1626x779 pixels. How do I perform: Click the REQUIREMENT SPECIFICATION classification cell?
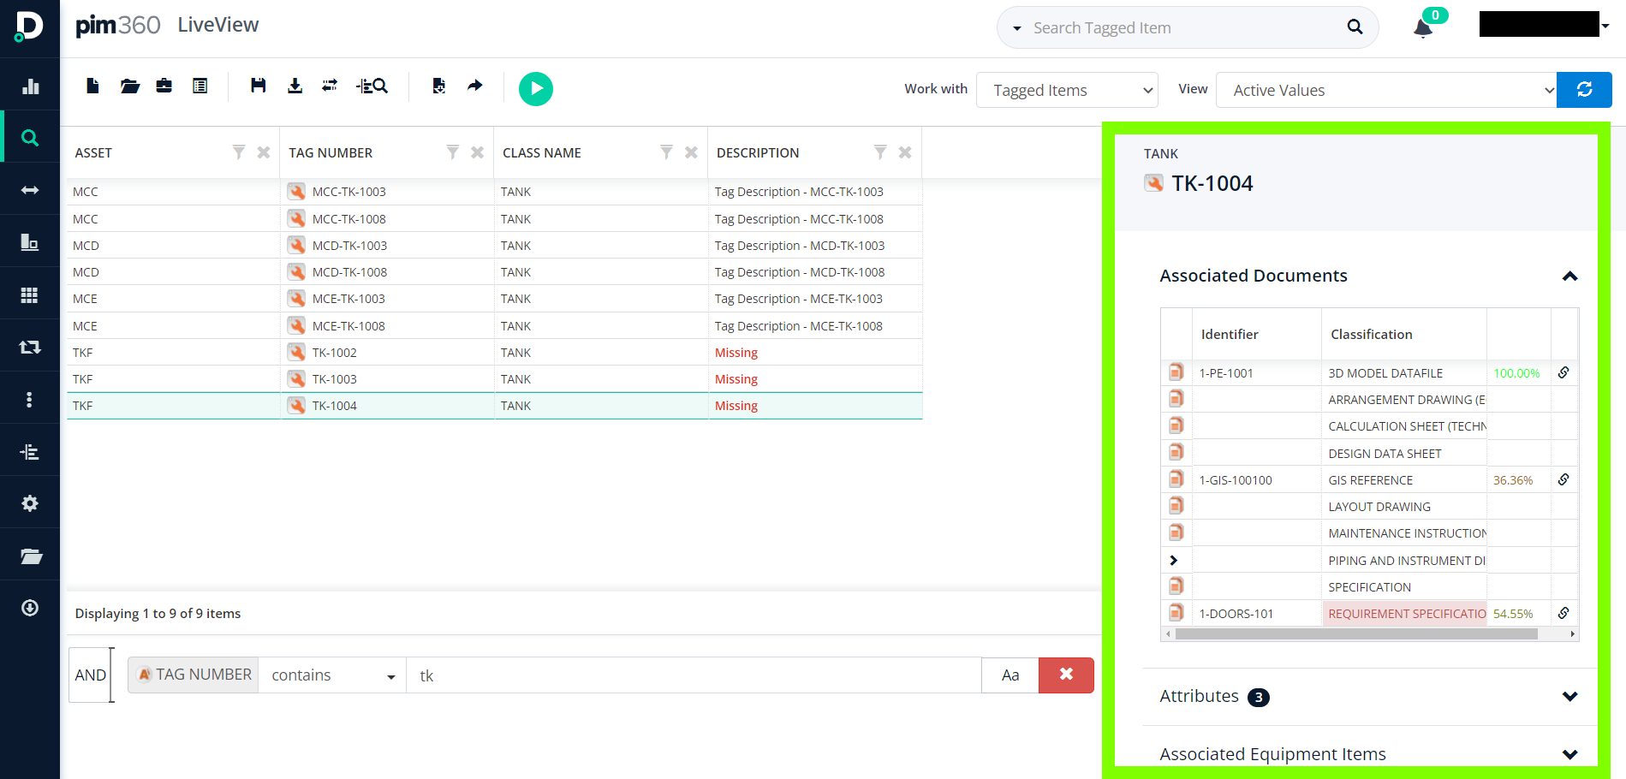pyautogui.click(x=1405, y=614)
